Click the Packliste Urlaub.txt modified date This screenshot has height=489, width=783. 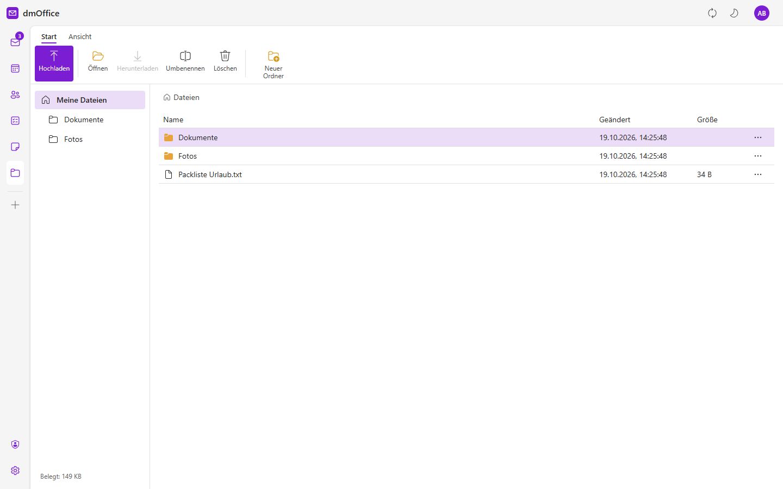click(x=633, y=174)
